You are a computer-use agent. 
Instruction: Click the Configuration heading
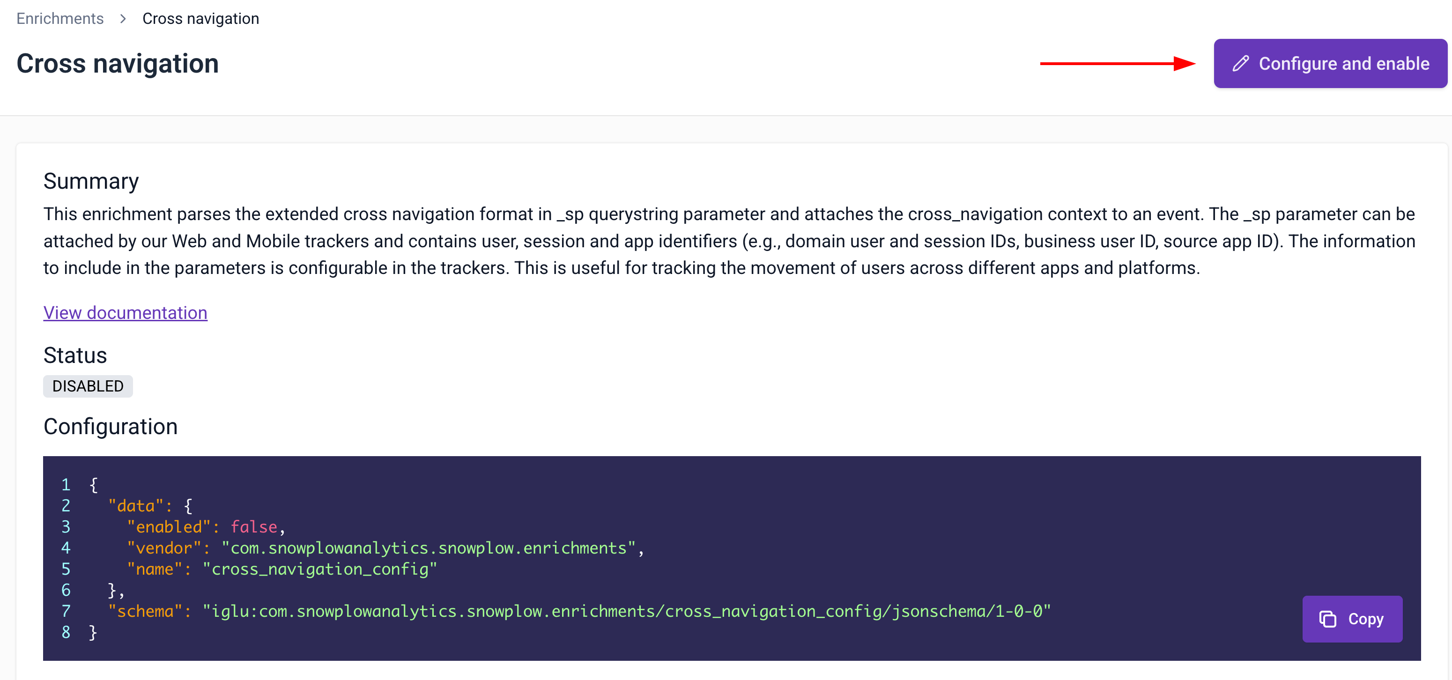[110, 427]
